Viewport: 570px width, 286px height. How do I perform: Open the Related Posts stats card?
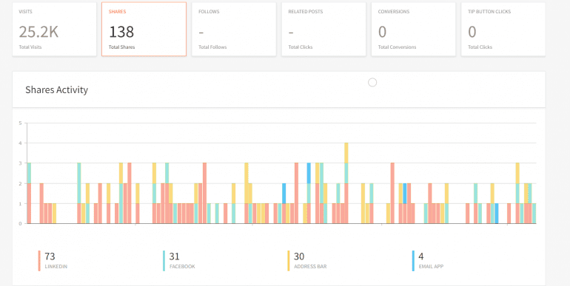323,30
